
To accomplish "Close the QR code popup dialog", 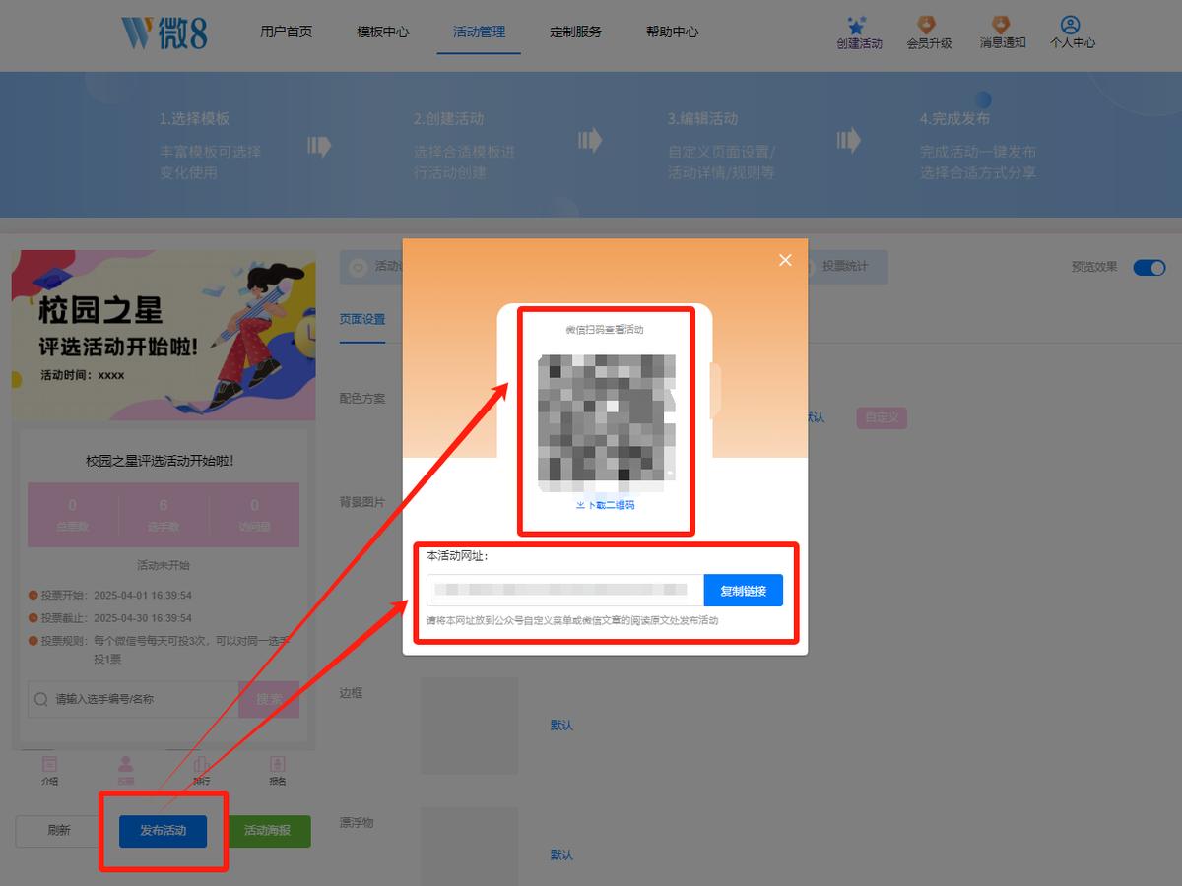I will click(785, 260).
